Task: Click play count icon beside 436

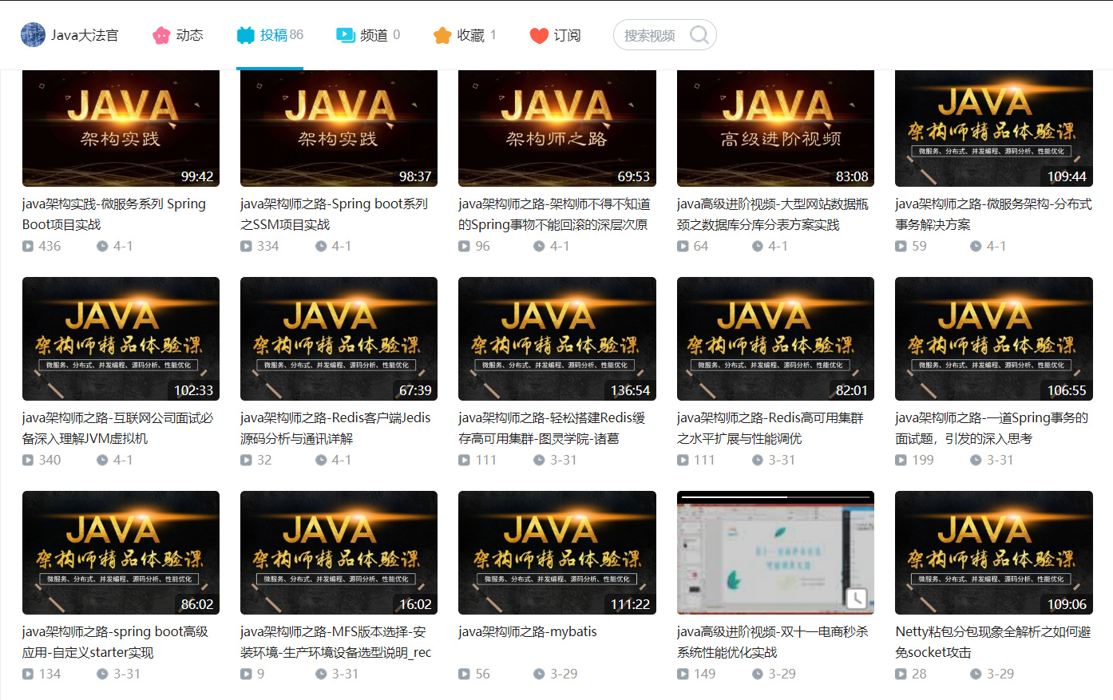Action: pyautogui.click(x=28, y=246)
